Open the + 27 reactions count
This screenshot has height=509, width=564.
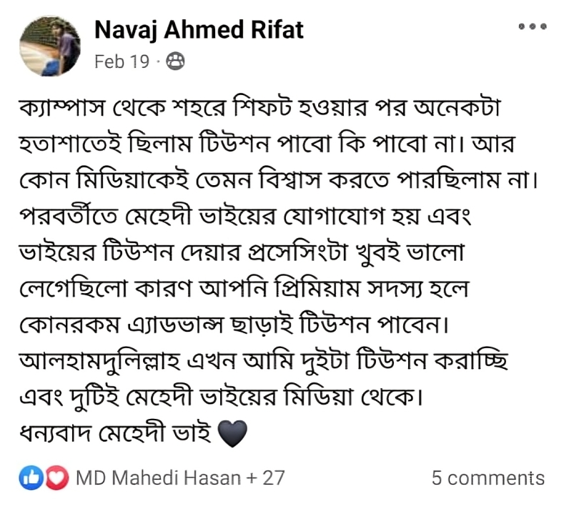point(266,478)
